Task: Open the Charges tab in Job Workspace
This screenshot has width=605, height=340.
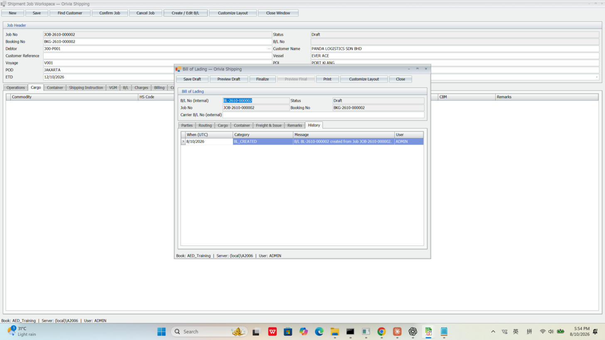Action: coord(141,88)
